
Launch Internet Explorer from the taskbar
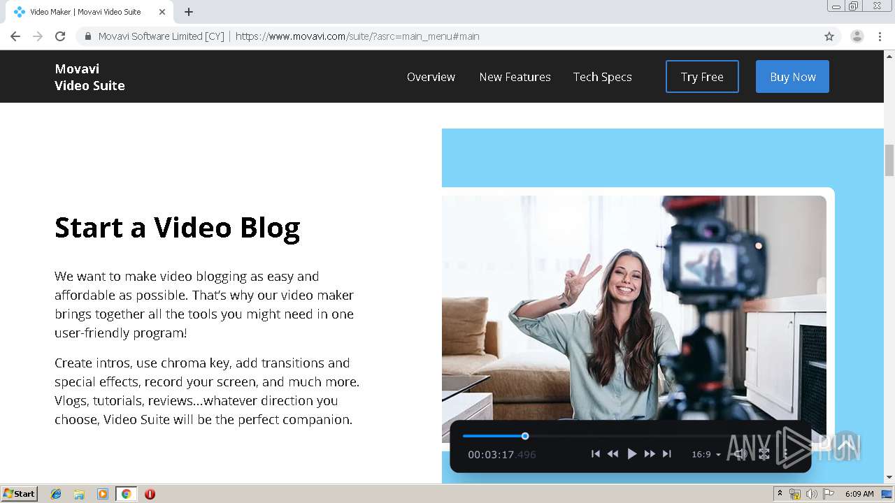coord(56,494)
